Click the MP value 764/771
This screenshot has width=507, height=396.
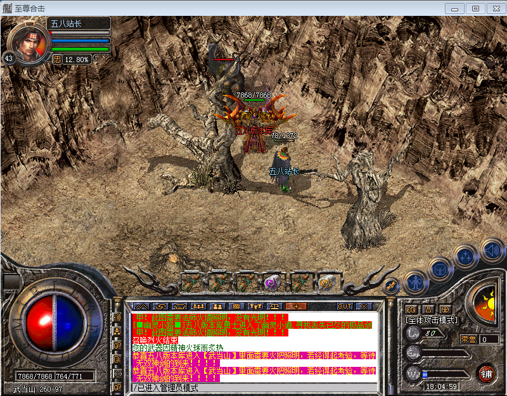coord(69,376)
